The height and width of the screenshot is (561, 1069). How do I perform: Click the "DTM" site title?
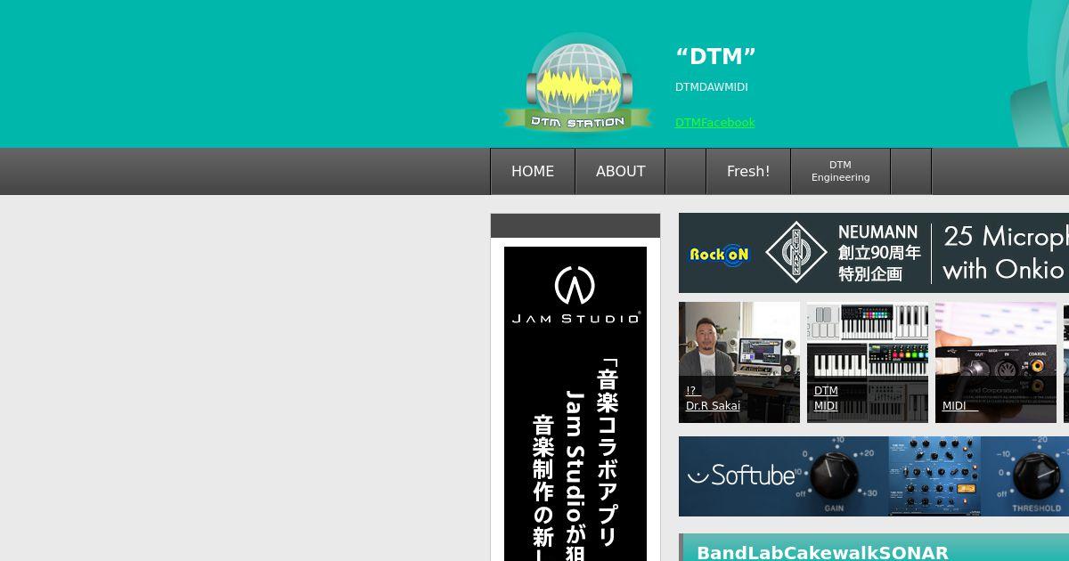715,56
